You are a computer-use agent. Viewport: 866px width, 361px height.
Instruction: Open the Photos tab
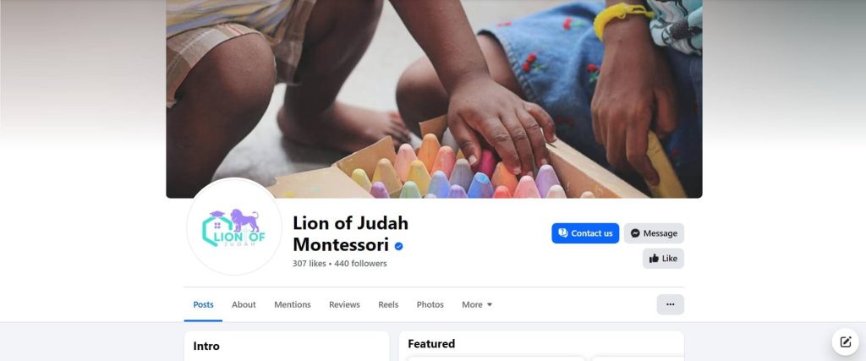[430, 304]
